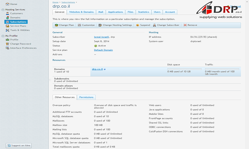
Task: Click the Change Plan toolbar button
Action: click(64, 25)
